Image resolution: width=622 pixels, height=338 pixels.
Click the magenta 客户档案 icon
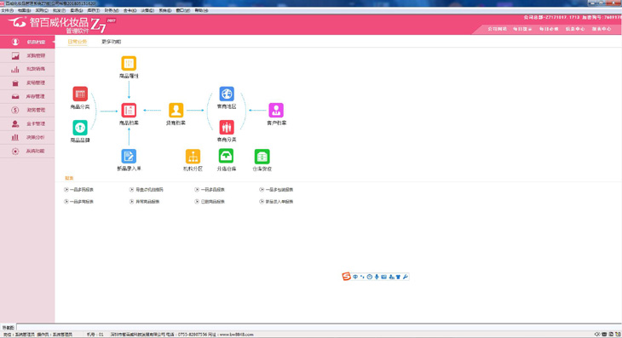[276, 110]
